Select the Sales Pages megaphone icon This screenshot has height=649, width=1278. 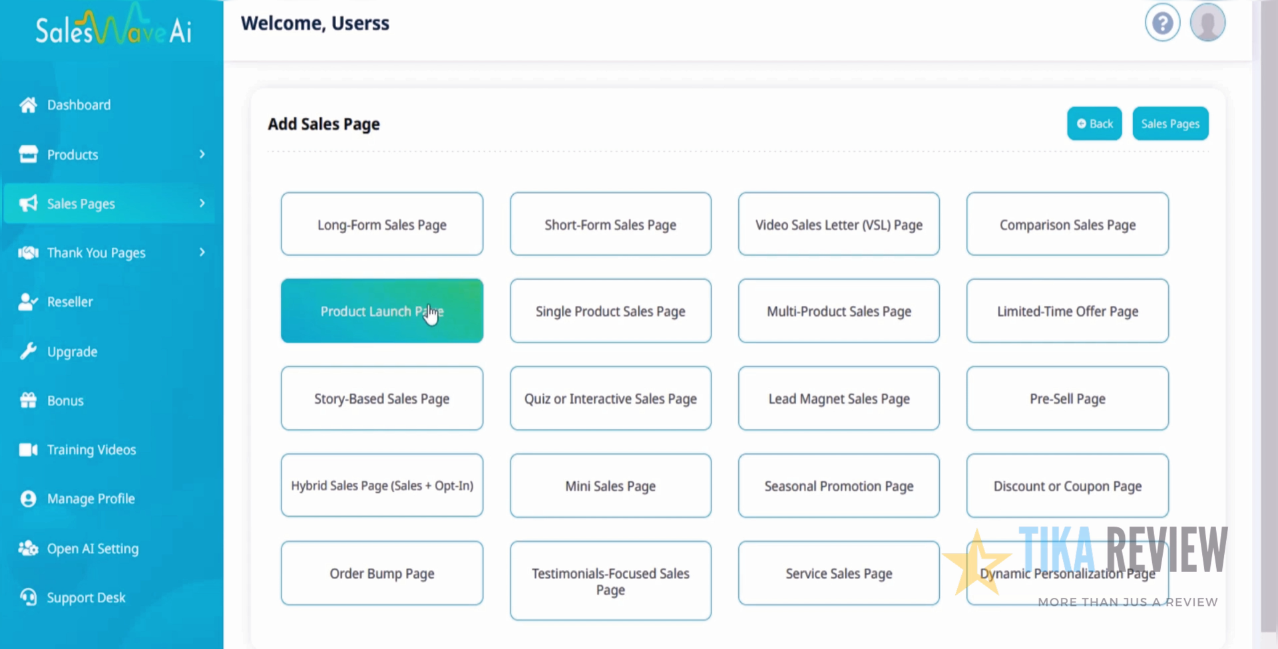[27, 203]
